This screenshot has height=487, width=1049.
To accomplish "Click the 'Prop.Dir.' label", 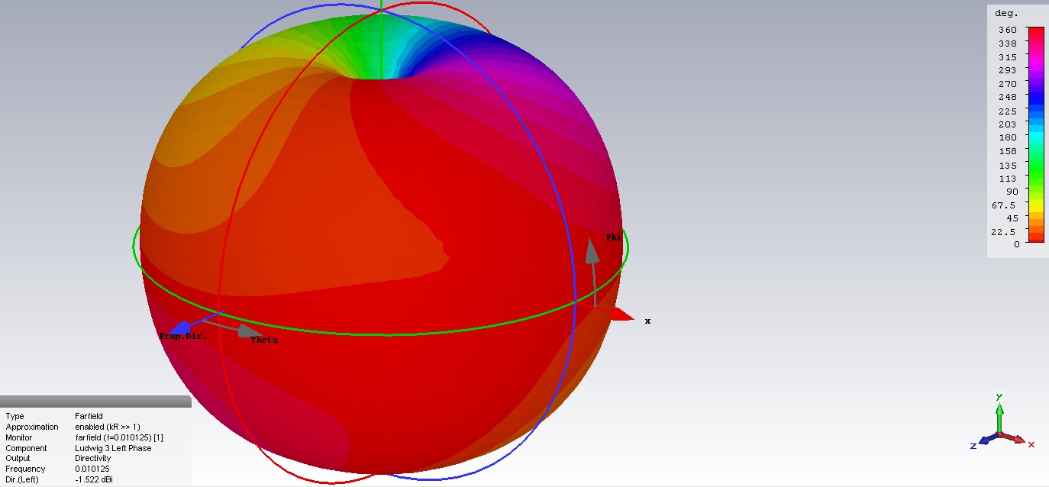I will (182, 336).
